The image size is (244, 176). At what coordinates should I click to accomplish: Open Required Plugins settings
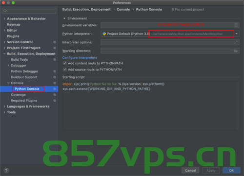24,101
